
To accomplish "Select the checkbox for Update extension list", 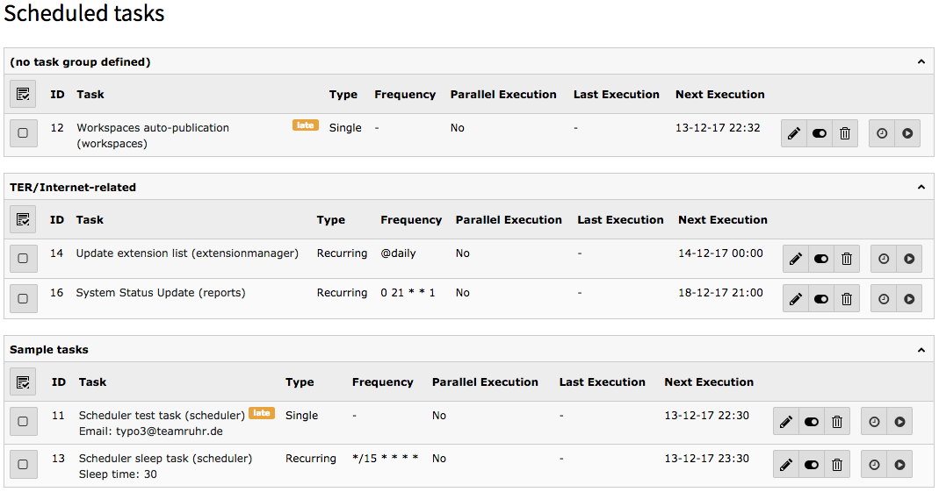I will click(23, 259).
